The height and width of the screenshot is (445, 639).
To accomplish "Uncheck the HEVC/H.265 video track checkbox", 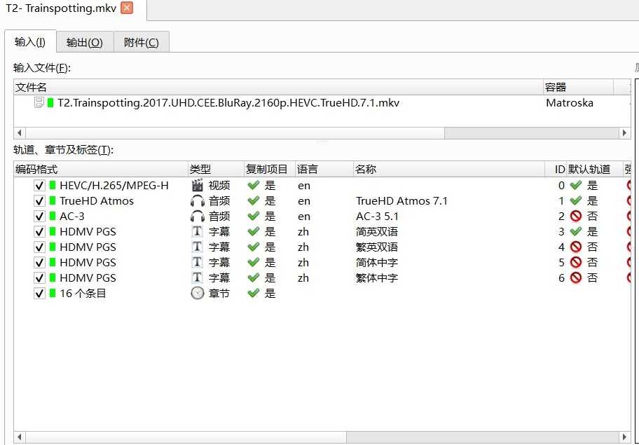I will point(40,186).
